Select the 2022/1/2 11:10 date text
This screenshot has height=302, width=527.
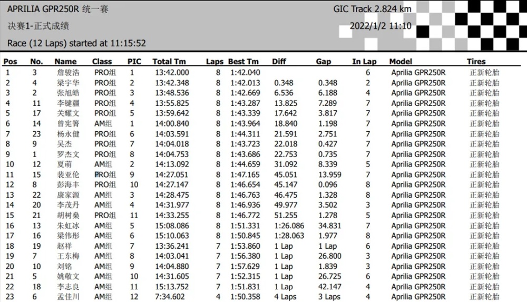tap(380, 26)
